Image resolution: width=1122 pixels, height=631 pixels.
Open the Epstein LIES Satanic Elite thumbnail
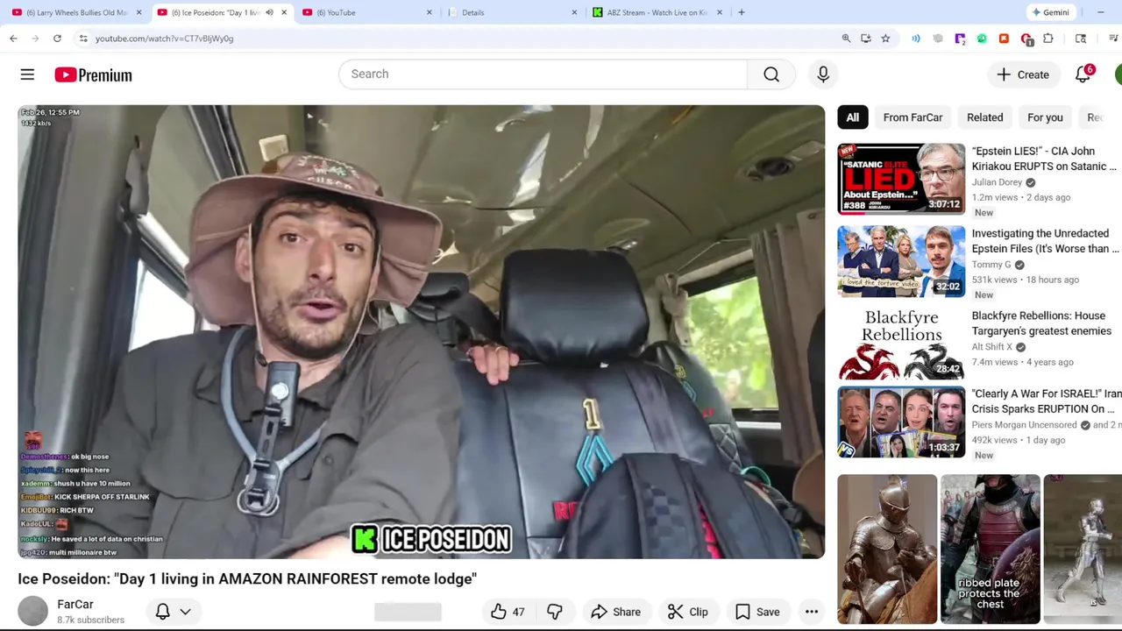click(901, 179)
